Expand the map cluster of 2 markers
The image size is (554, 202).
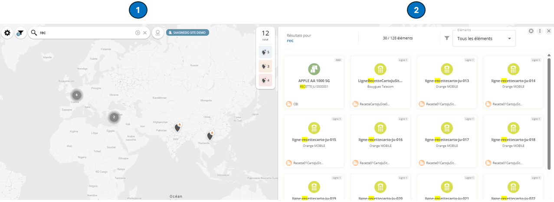pyautogui.click(x=114, y=117)
